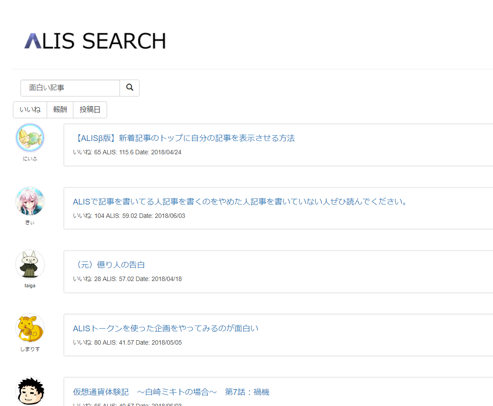Sort results by いいね
Viewport: 493px width, 406px height.
pos(30,110)
